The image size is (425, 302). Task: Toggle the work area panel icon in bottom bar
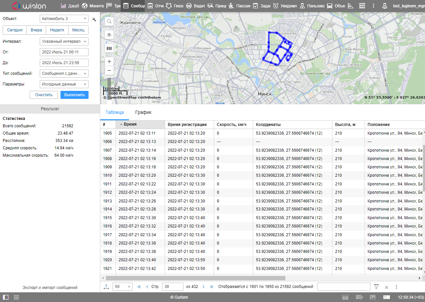coord(6,297)
